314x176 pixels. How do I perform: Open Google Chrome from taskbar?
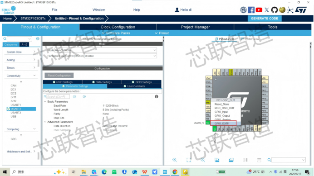click(x=175, y=172)
